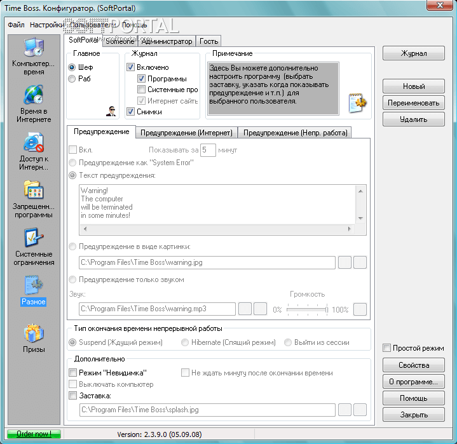Select Предупреждение в виде картинки option
This screenshot has width=457, height=444.
[x=72, y=246]
